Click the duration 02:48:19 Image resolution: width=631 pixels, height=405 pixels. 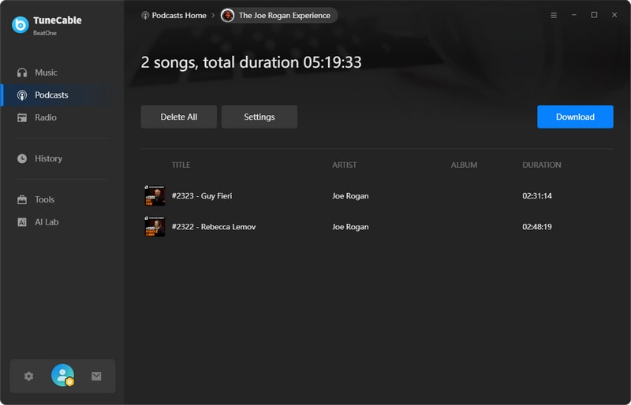537,227
